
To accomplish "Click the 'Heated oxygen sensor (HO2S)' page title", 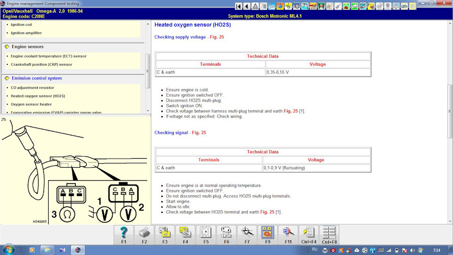I will coord(193,25).
